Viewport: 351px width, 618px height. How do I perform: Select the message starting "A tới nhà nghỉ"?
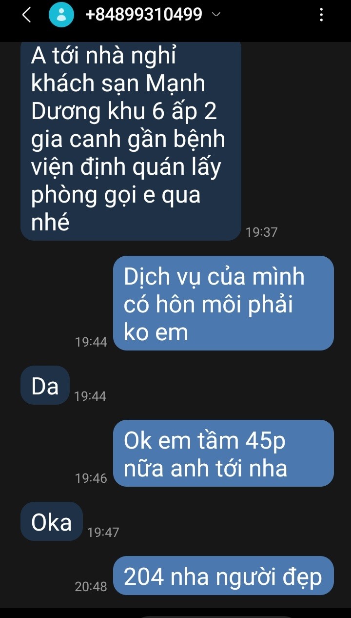coord(131,141)
